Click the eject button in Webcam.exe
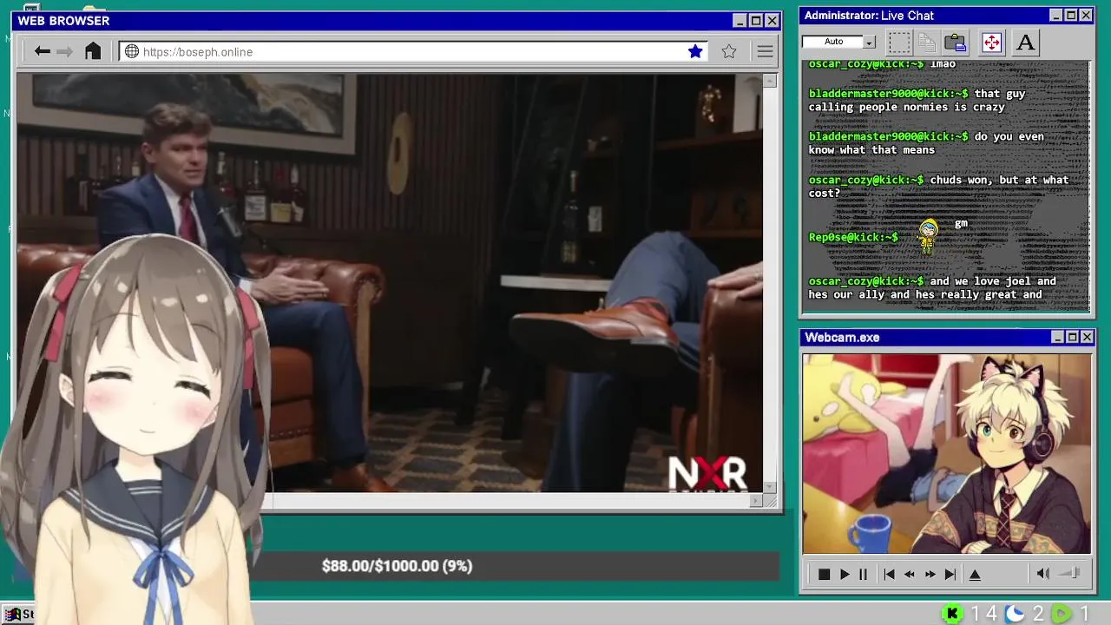 [x=975, y=574]
